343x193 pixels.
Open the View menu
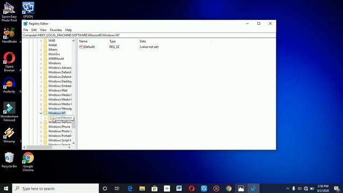[43, 30]
